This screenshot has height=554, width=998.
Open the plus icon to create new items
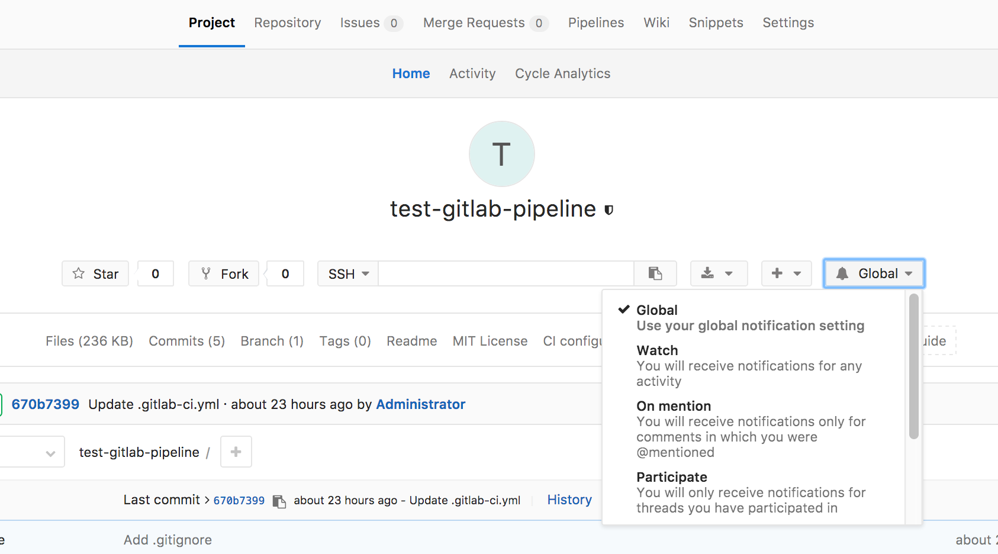click(x=777, y=273)
